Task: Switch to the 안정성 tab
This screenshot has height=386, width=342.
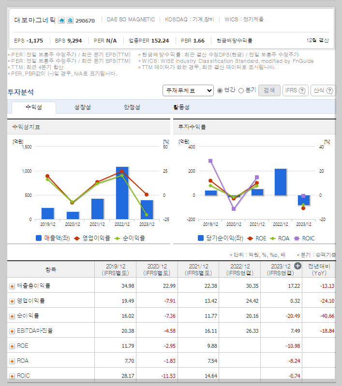Action: pos(132,107)
